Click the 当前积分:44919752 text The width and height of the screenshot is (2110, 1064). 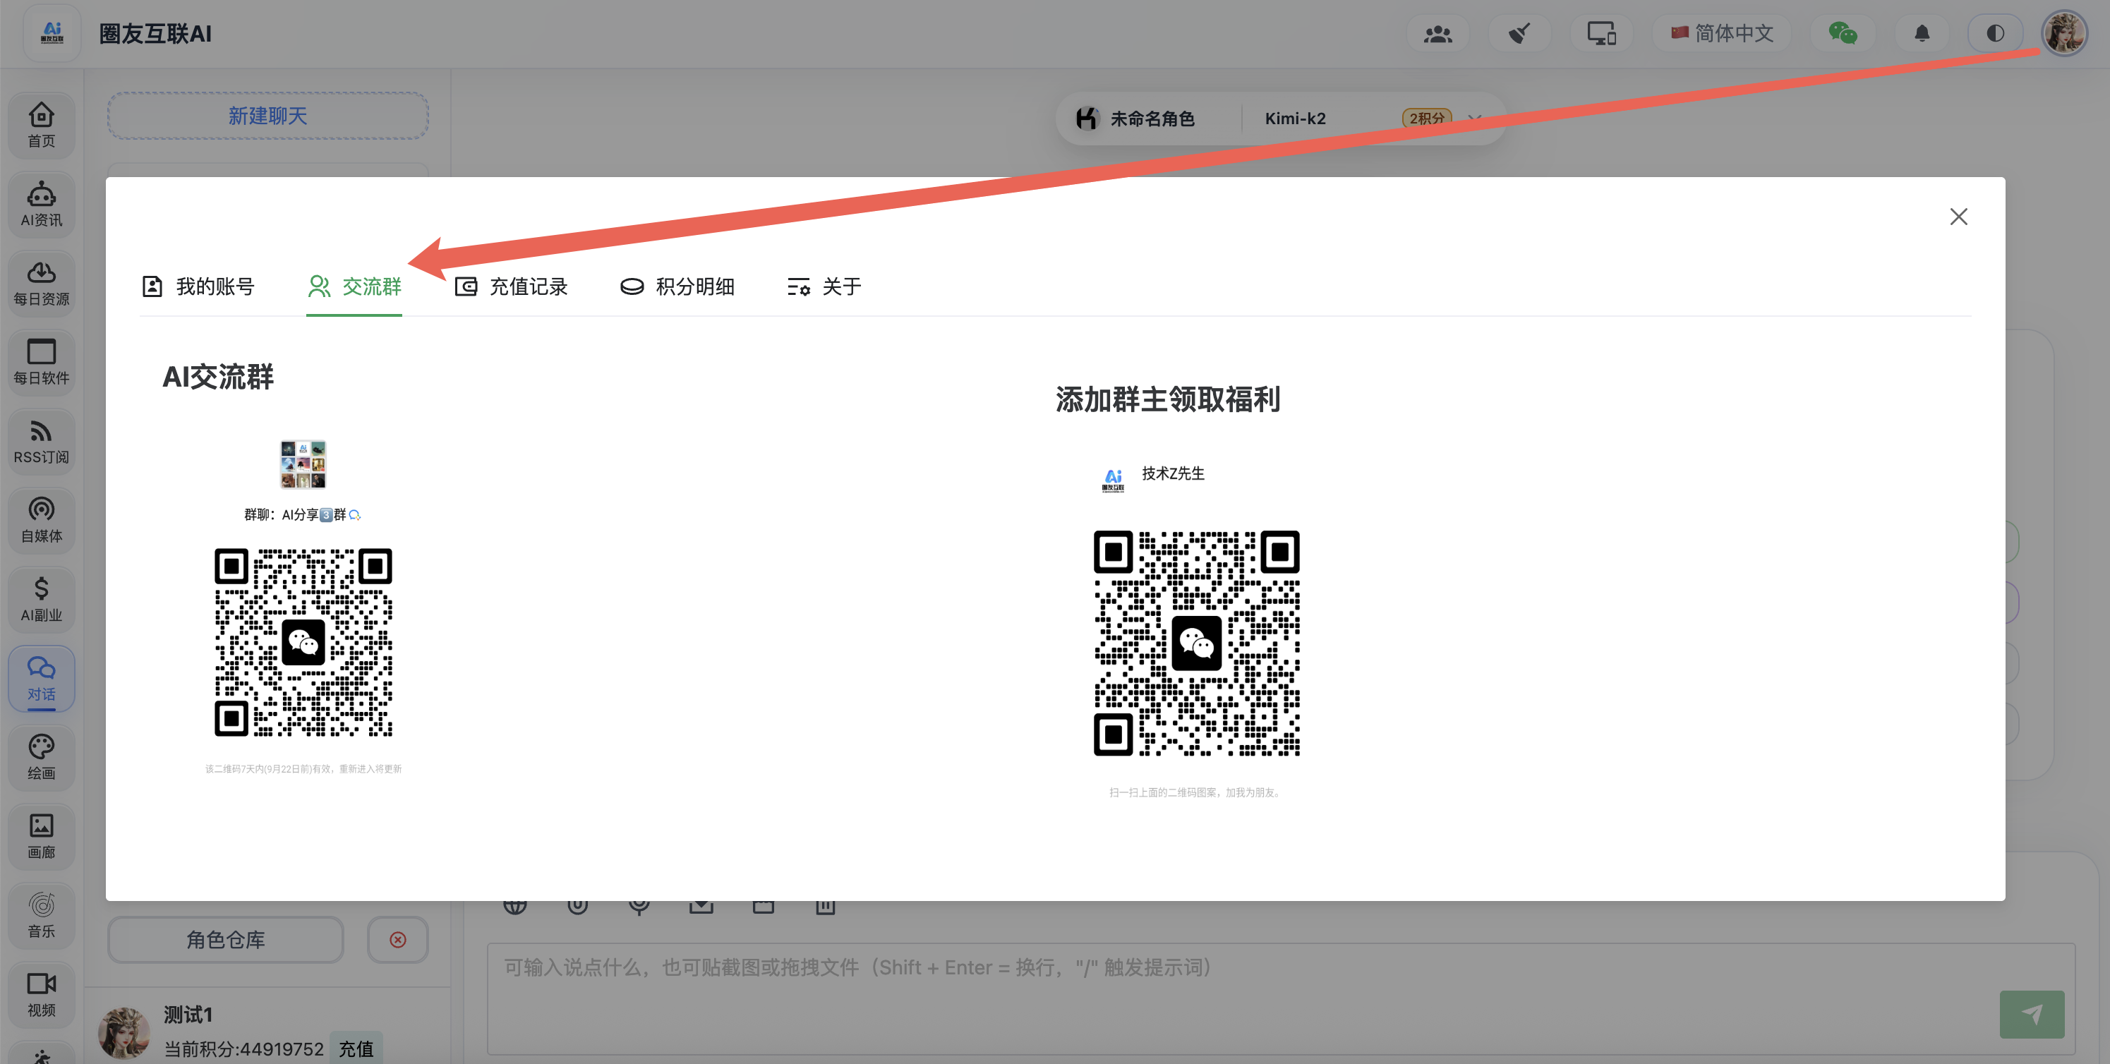[243, 1049]
